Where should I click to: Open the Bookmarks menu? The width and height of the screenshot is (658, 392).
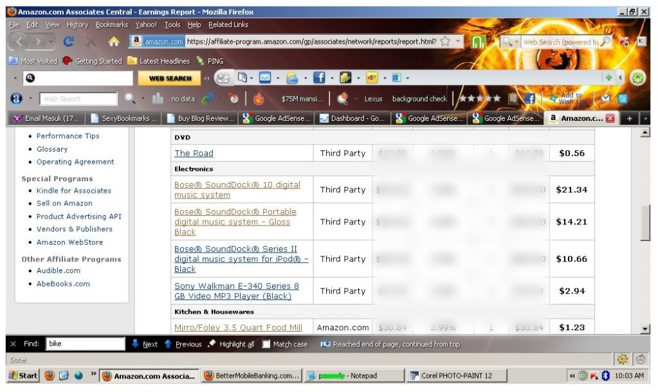111,24
